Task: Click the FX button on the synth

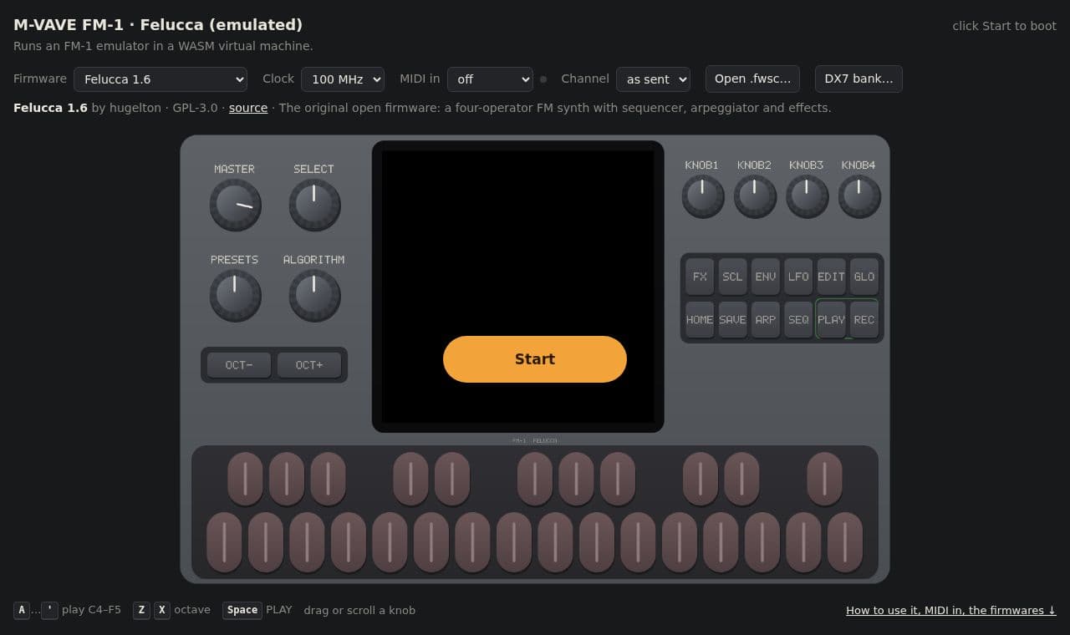Action: coord(700,277)
